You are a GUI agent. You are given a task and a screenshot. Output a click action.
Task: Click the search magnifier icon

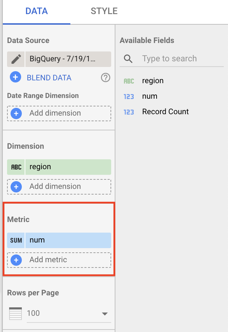(x=128, y=59)
